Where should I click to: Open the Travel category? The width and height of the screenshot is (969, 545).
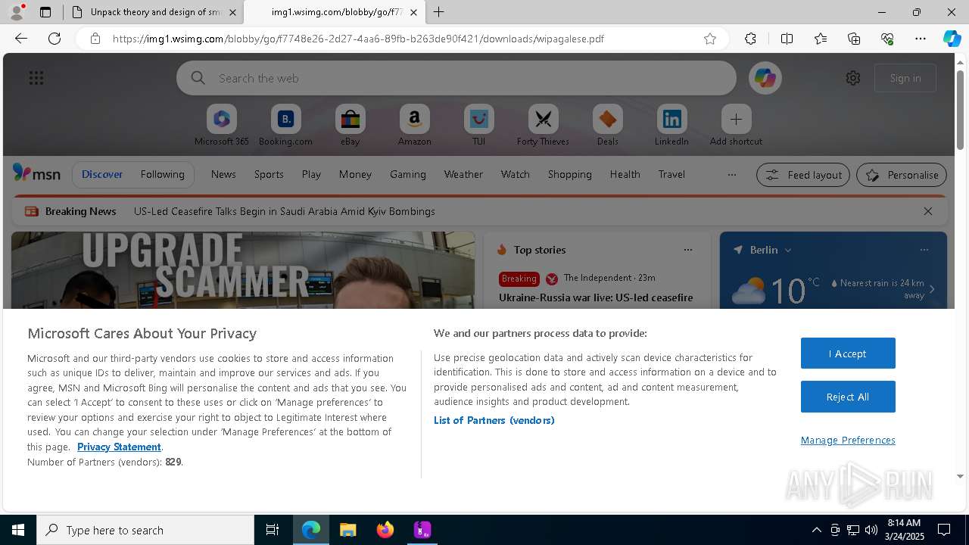coord(671,174)
